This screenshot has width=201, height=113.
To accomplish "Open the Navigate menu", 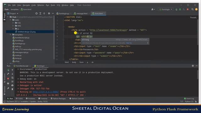I will click(x=26, y=5).
